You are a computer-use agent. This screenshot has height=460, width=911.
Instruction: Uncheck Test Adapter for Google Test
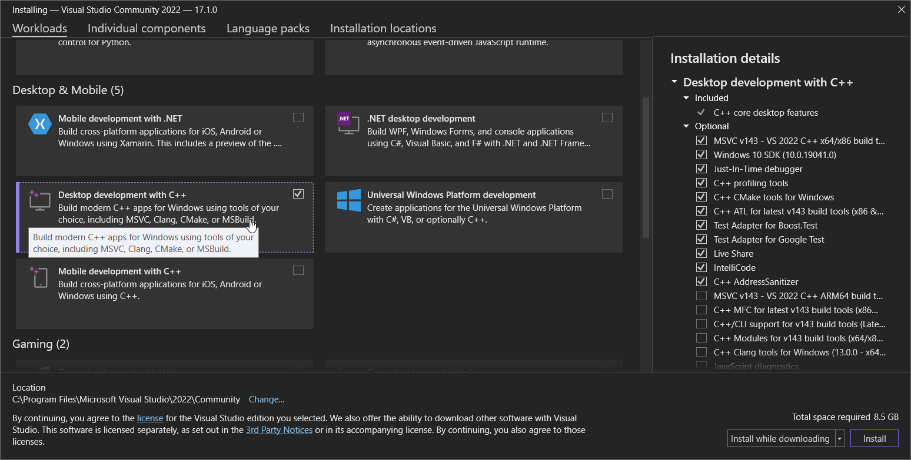coord(701,239)
